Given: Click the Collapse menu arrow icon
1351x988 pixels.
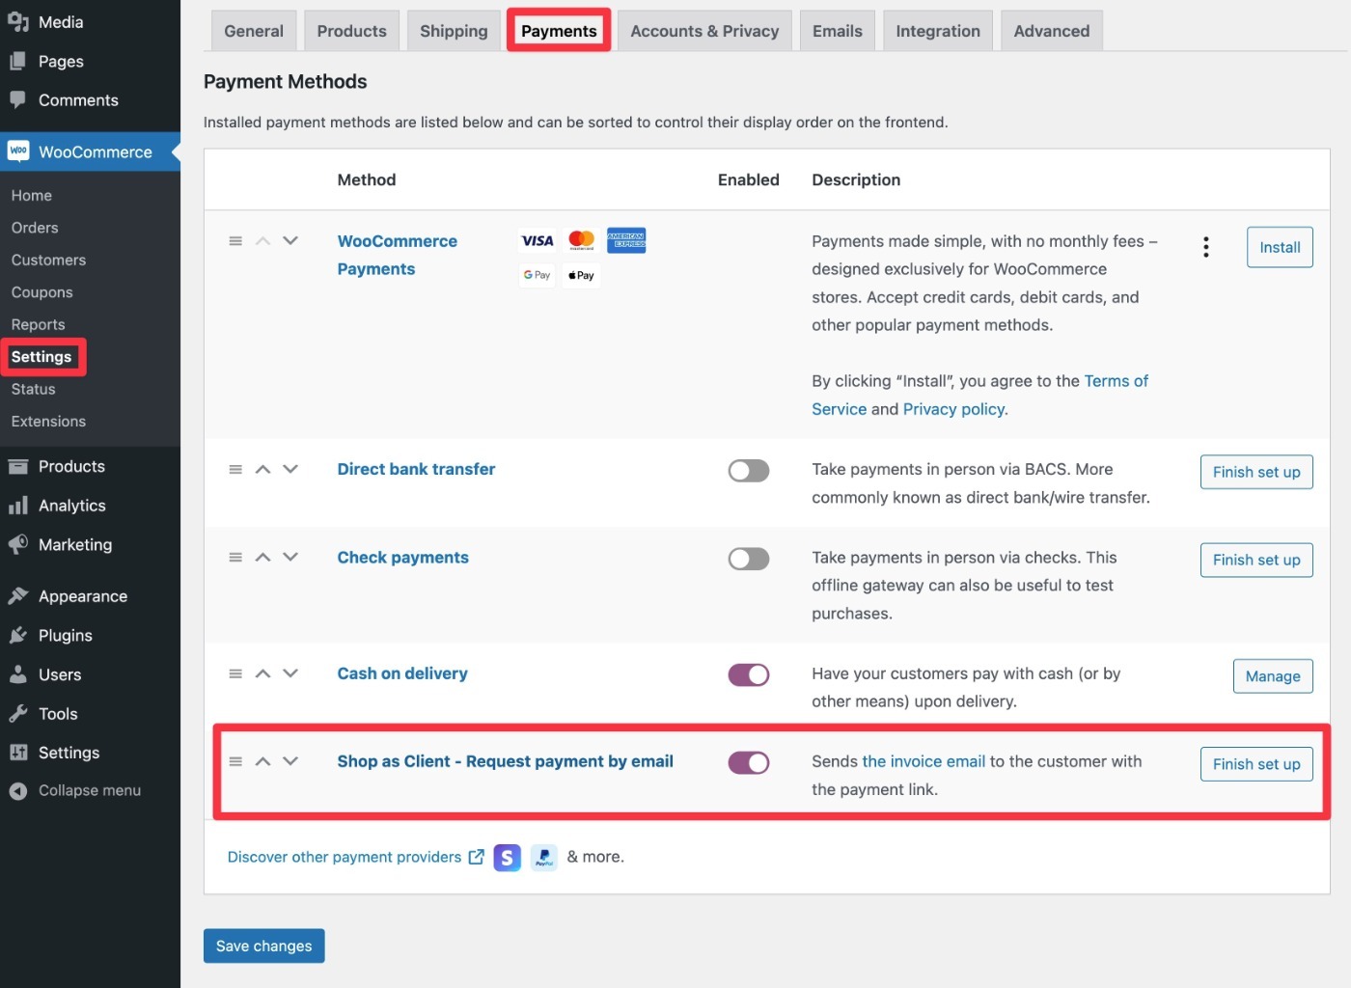Looking at the screenshot, I should point(17,791).
